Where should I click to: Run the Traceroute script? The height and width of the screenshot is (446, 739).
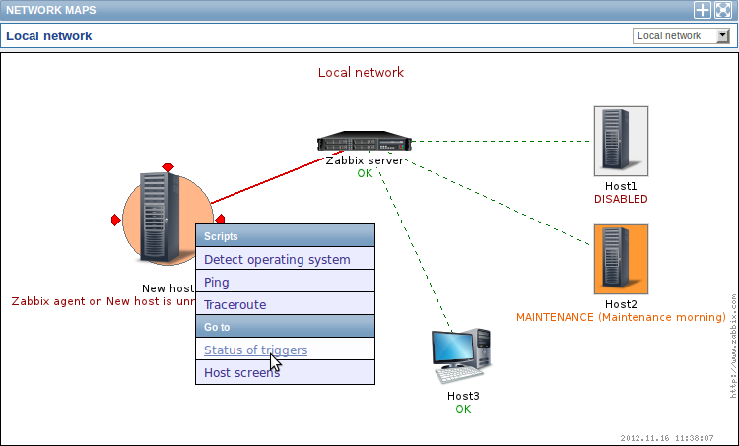(x=285, y=304)
